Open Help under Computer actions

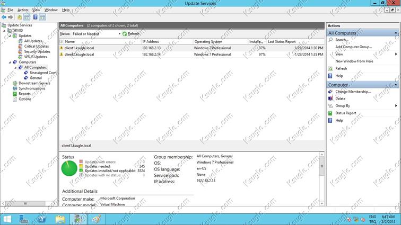point(339,120)
